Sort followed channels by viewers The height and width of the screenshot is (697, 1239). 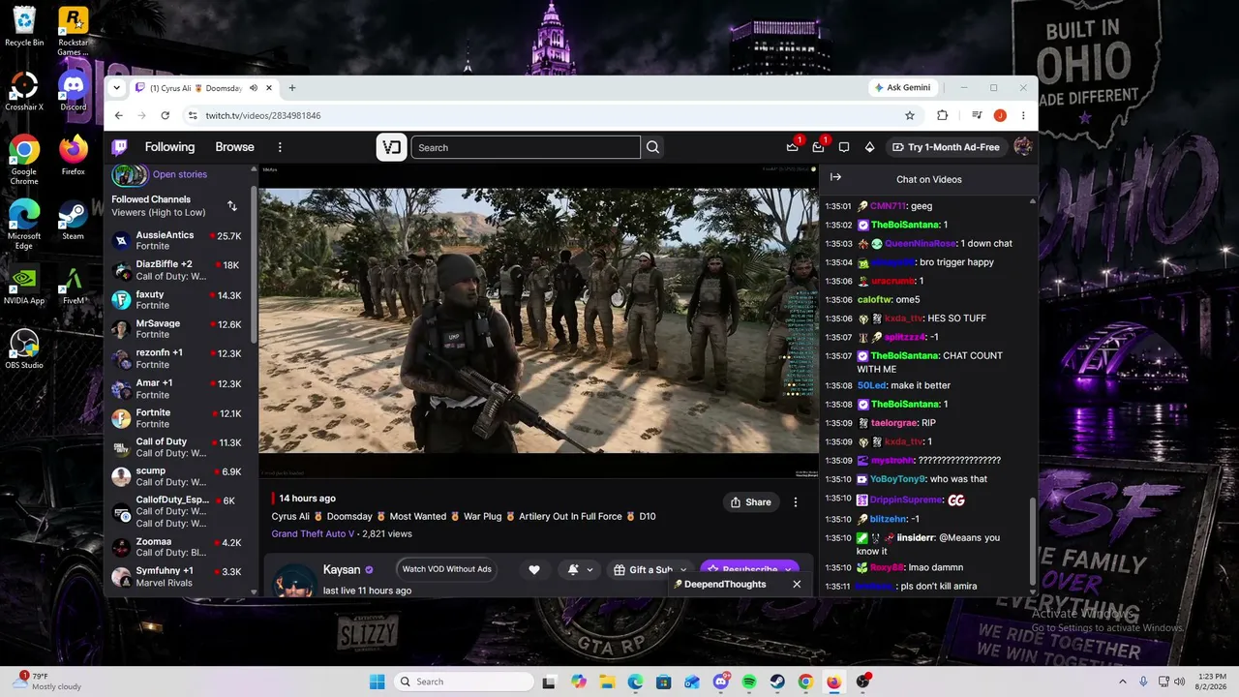coord(232,206)
